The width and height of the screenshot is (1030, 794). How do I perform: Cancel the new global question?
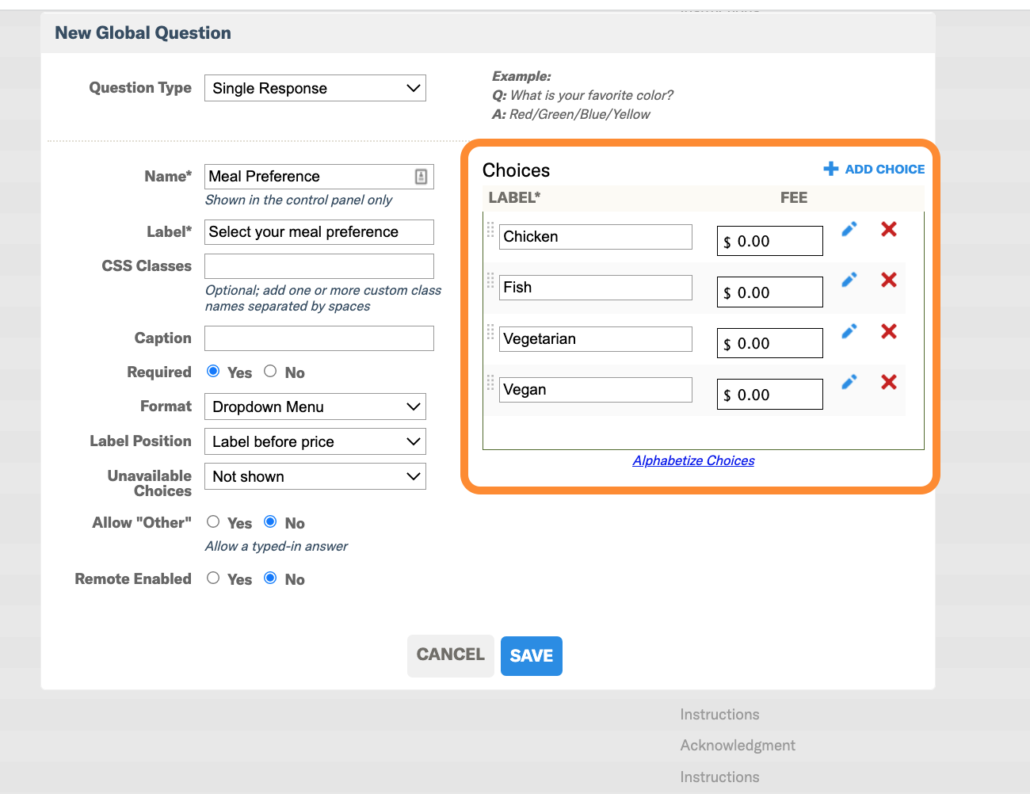coord(450,655)
